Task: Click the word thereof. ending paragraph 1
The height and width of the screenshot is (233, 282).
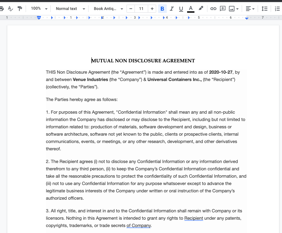Action: [x=53, y=149]
